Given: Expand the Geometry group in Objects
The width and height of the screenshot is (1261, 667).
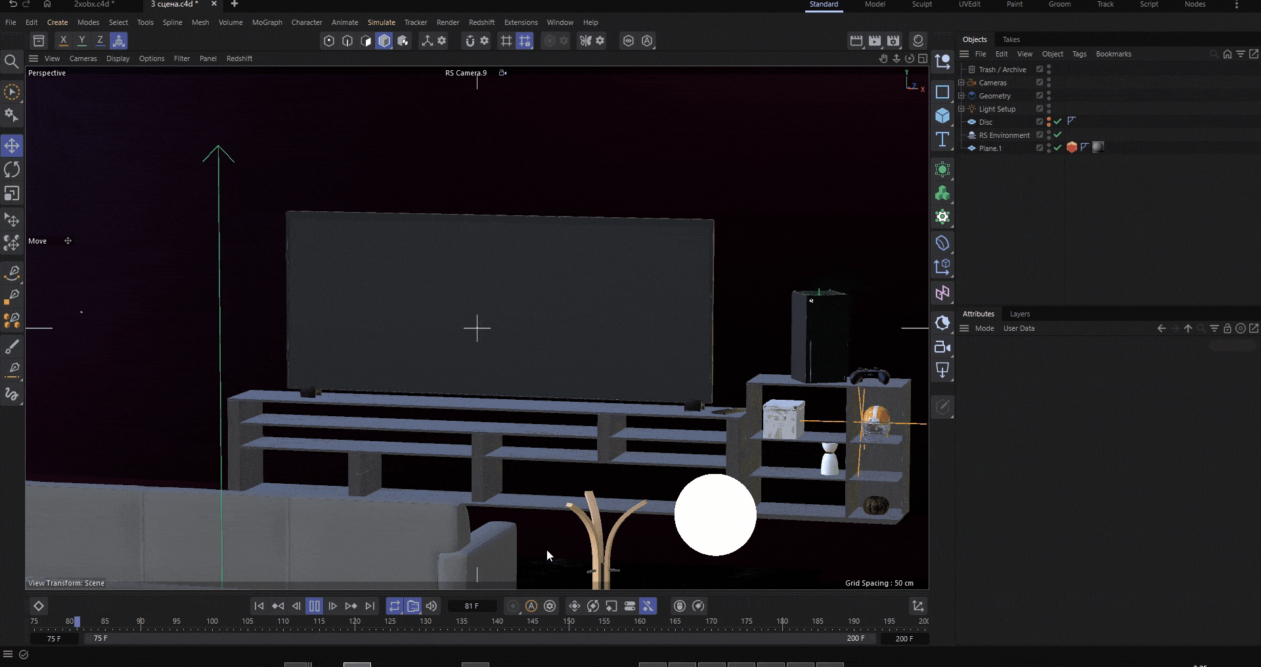Looking at the screenshot, I should pyautogui.click(x=962, y=96).
